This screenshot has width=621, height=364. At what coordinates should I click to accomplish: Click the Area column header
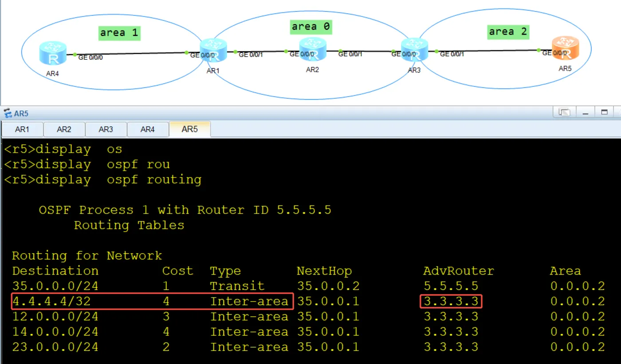pyautogui.click(x=565, y=271)
